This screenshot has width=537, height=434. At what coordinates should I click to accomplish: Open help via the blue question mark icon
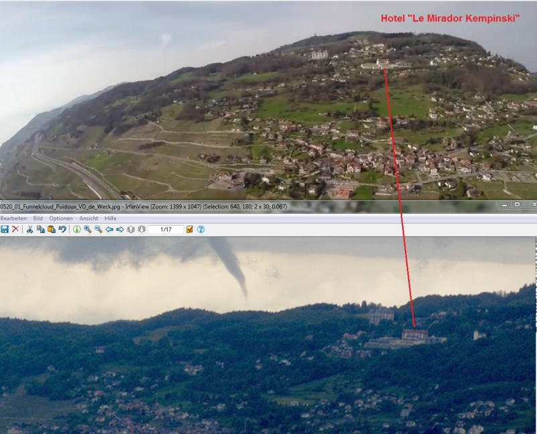point(201,229)
